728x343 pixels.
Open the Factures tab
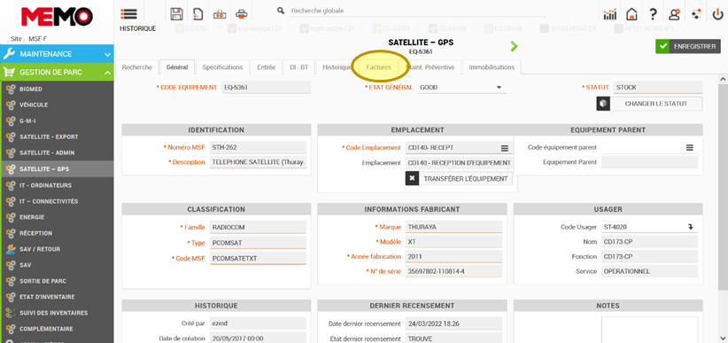coord(378,67)
